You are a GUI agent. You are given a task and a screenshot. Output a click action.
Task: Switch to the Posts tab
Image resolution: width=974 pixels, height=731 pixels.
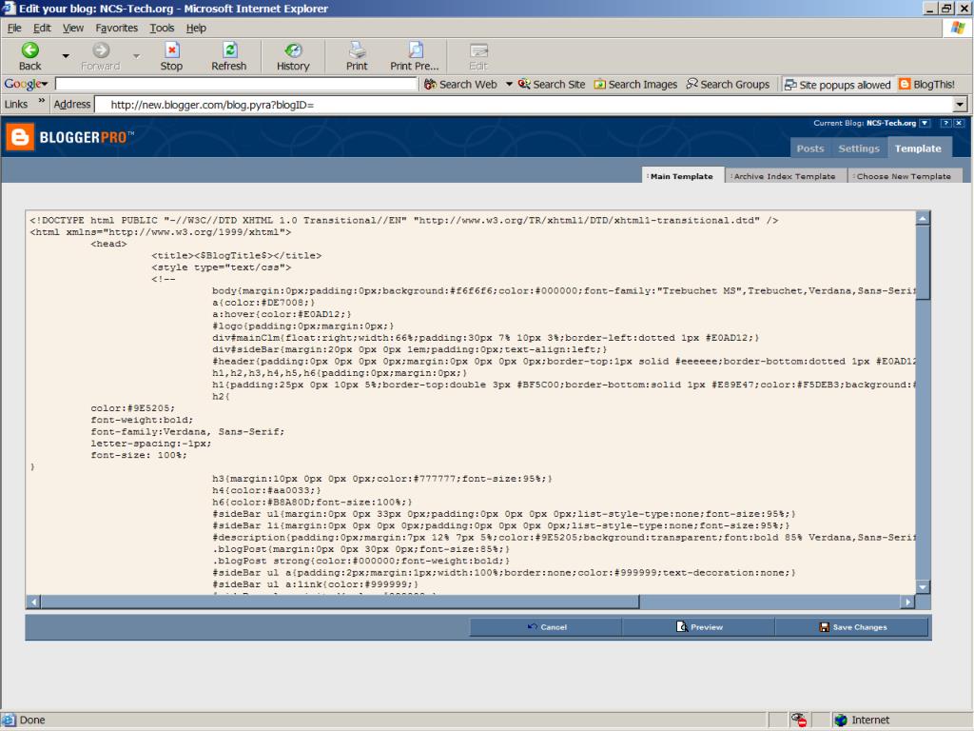click(810, 148)
